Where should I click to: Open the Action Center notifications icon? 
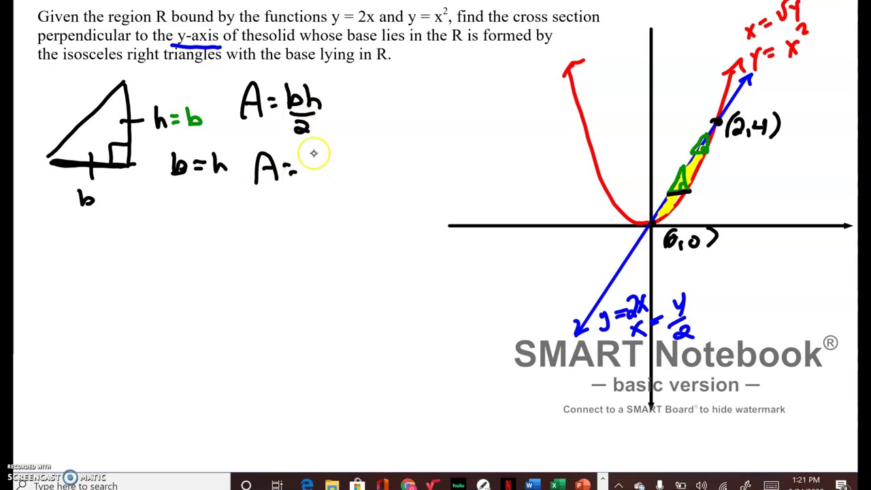(842, 485)
